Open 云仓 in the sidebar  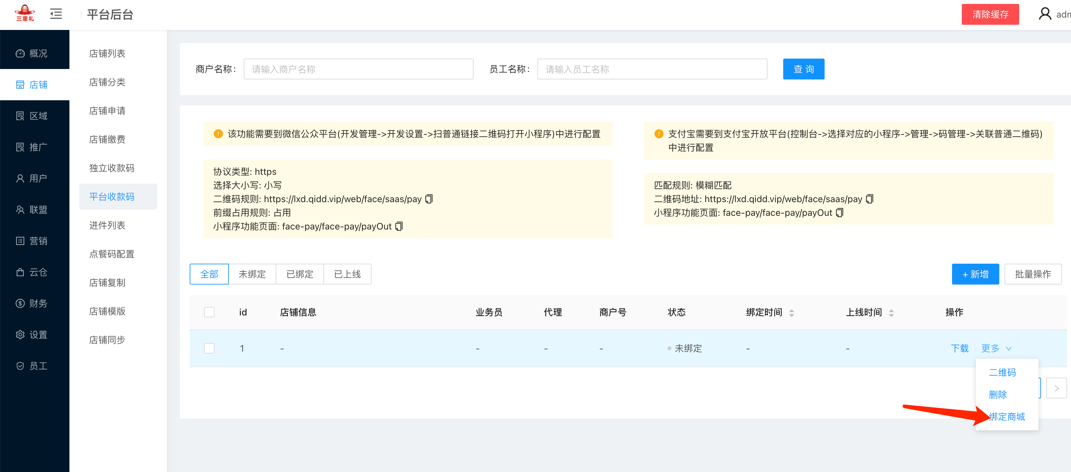click(35, 272)
